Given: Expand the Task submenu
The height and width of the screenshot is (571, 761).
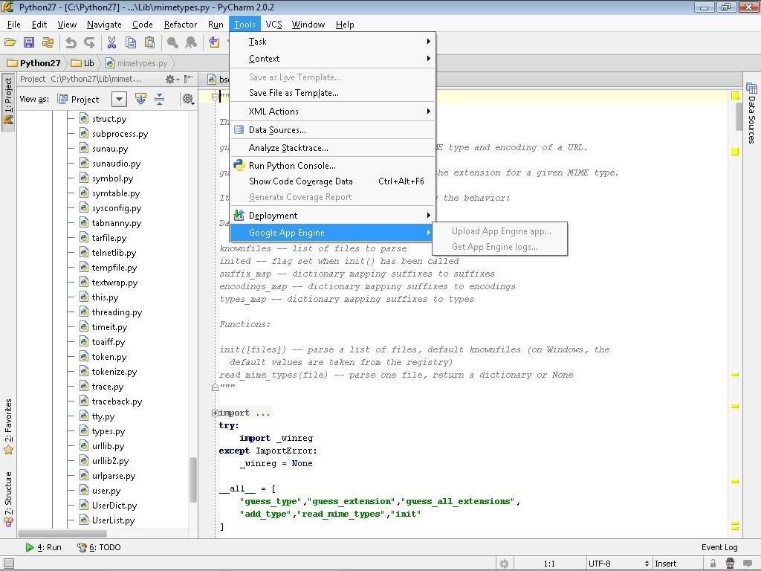Looking at the screenshot, I should pyautogui.click(x=333, y=42).
